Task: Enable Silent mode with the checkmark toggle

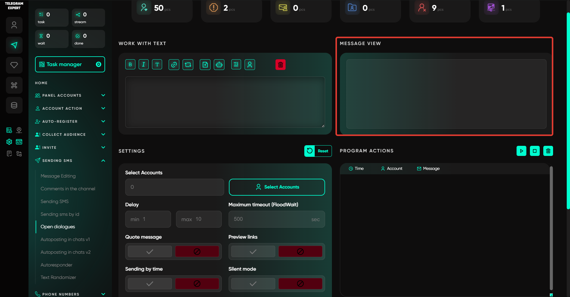Action: coord(253,284)
